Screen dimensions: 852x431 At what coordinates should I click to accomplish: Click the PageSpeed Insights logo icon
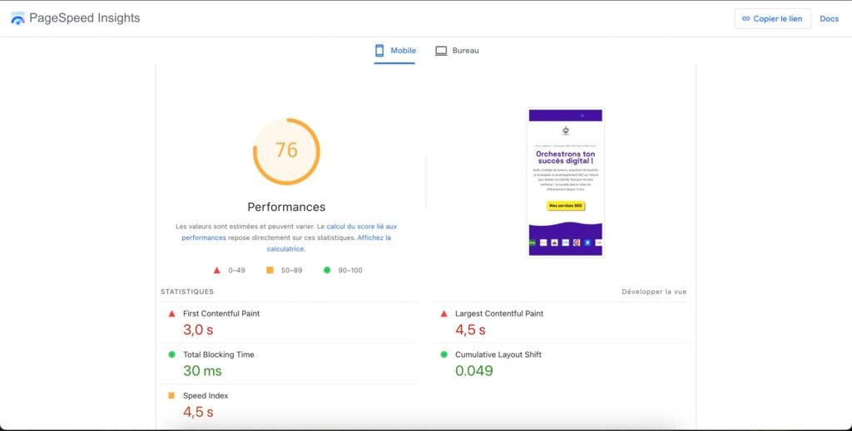17,18
